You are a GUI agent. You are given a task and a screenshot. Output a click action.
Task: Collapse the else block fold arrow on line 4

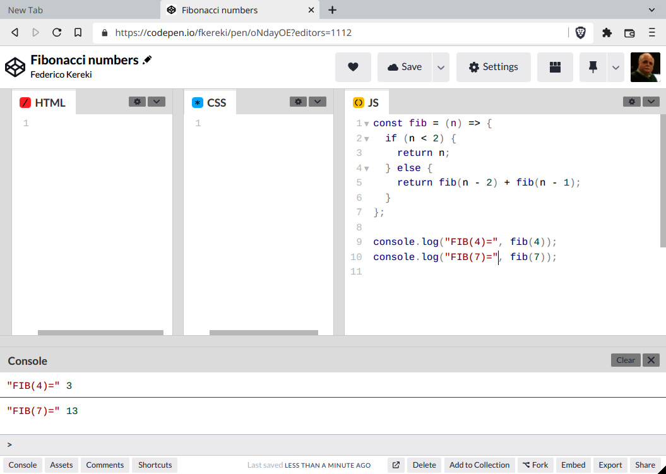[x=365, y=168]
